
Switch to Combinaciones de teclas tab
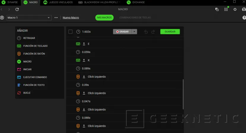(135, 18)
